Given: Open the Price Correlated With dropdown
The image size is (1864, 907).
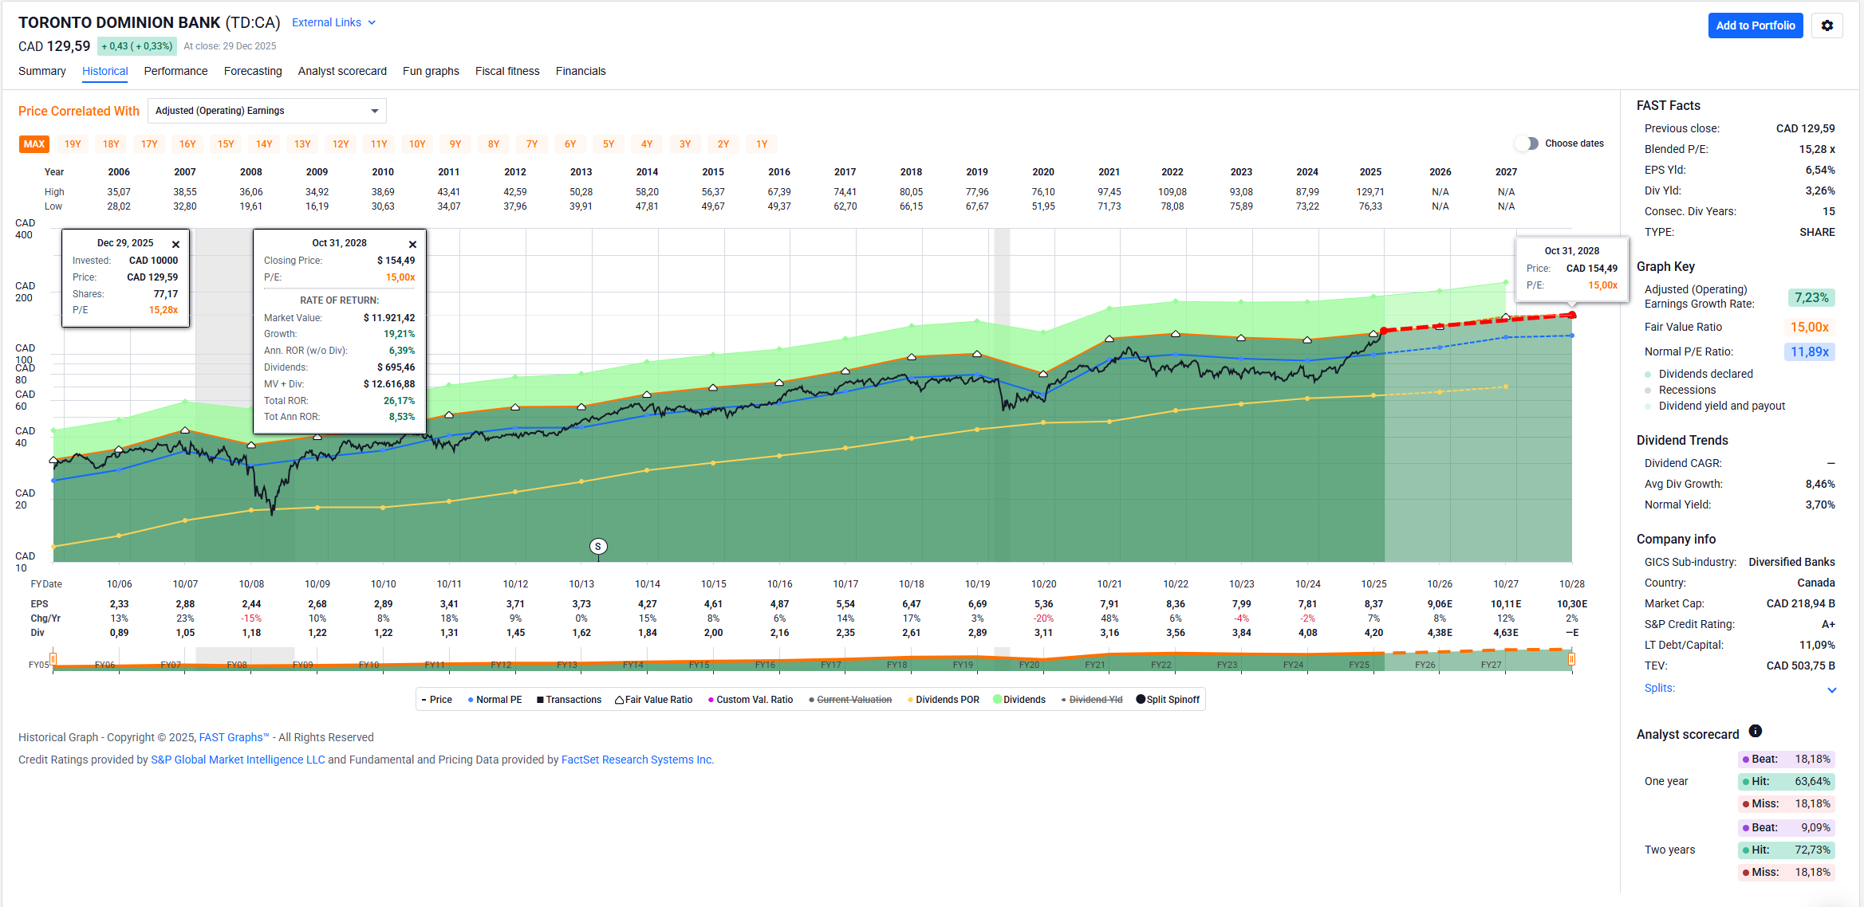Looking at the screenshot, I should 266,111.
